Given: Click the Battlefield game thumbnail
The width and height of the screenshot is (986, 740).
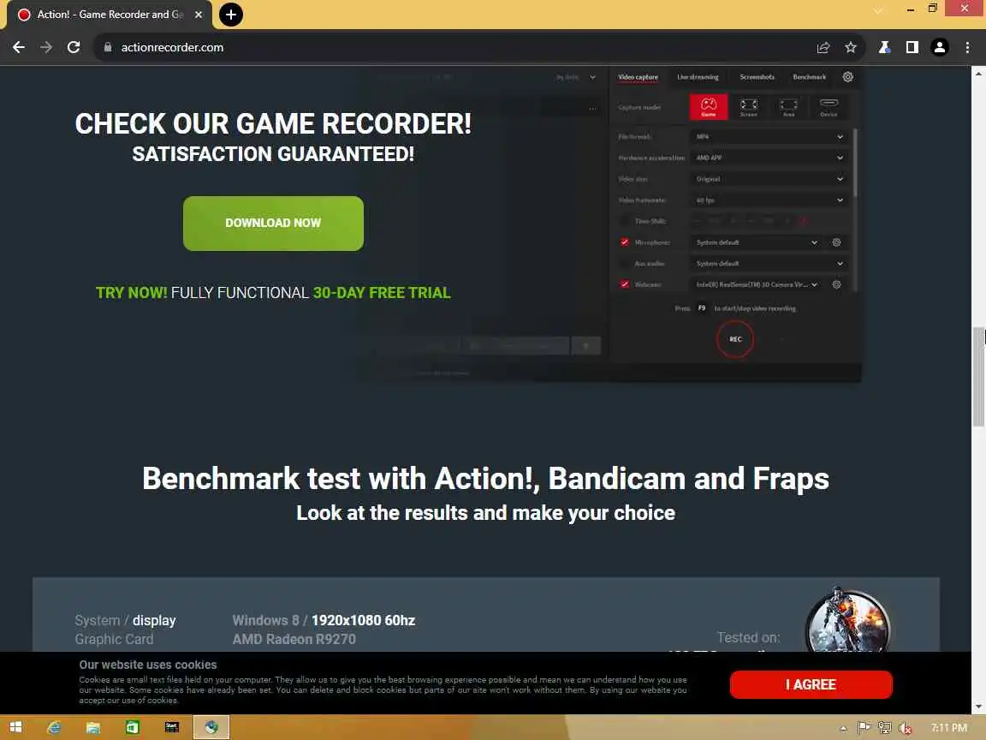Looking at the screenshot, I should pos(847,622).
